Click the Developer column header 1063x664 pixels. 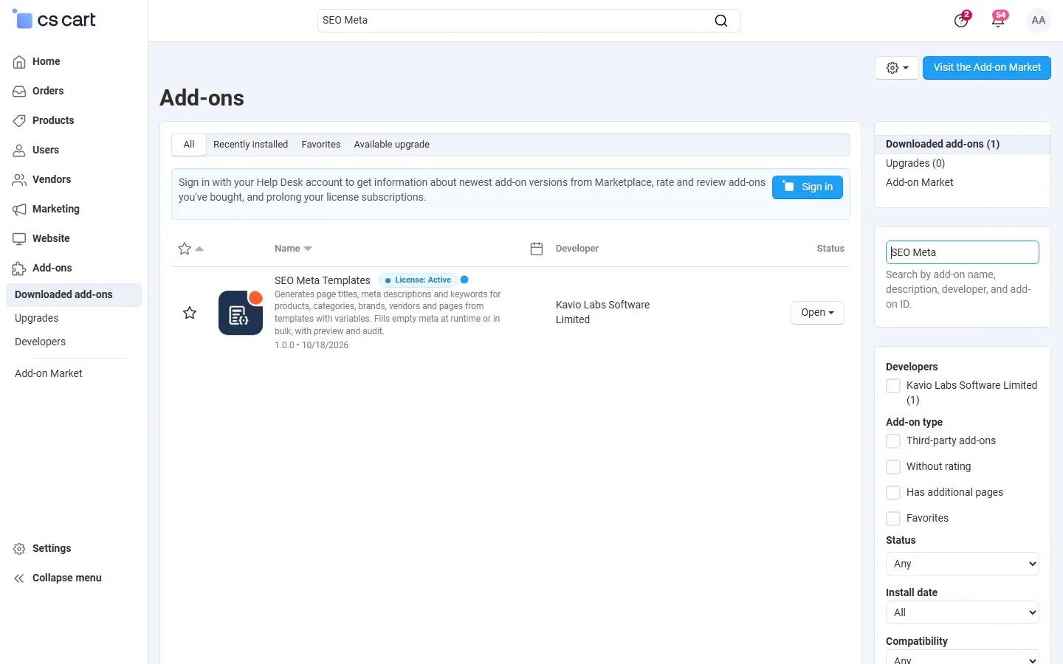[577, 249]
